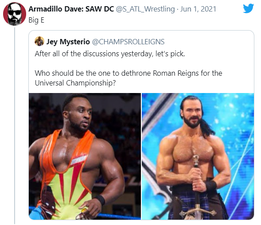
Task: Click the quoted tweet card header area
Action: (141, 42)
